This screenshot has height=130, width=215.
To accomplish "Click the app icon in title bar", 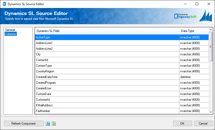I will [4, 4].
